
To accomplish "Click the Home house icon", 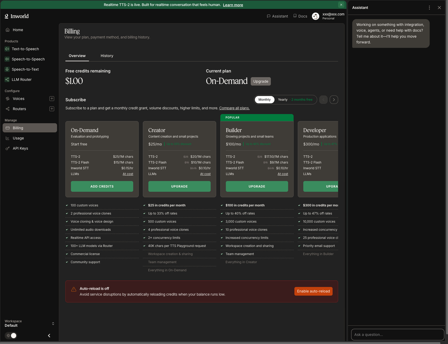I will point(8,30).
